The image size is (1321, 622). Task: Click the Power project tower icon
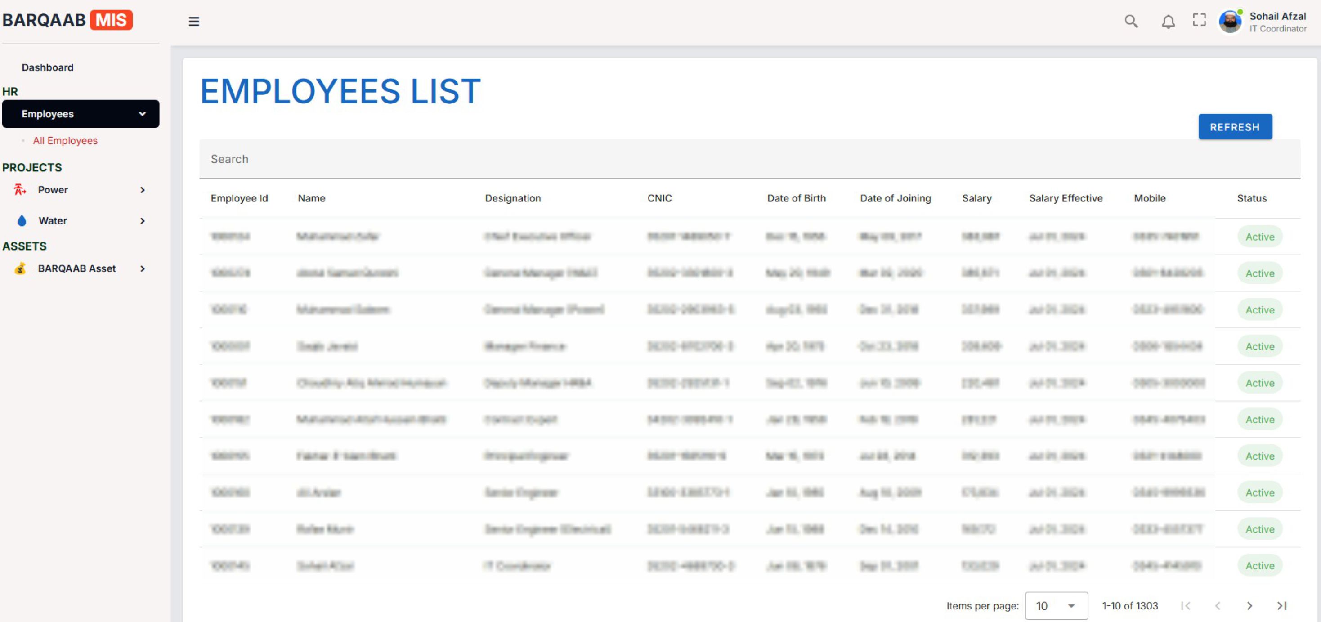coord(19,190)
